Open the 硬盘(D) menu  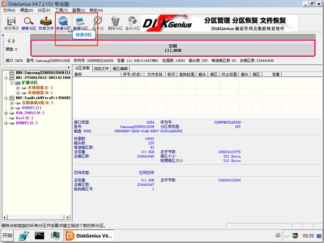click(26, 10)
